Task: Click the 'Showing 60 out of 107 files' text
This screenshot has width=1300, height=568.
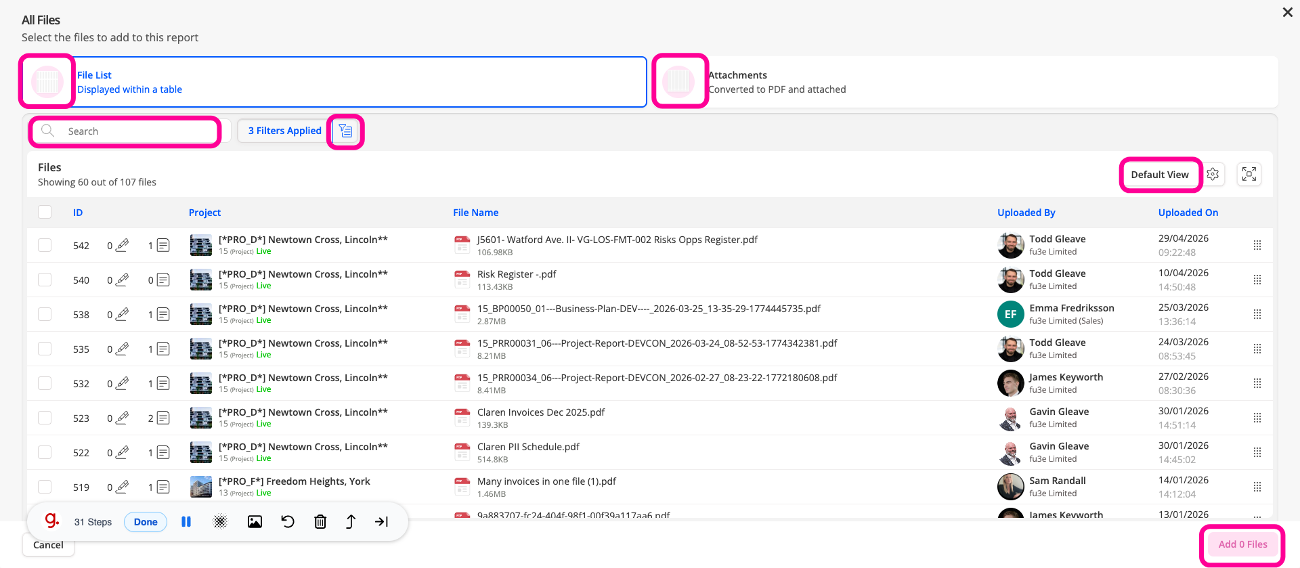Action: [97, 182]
